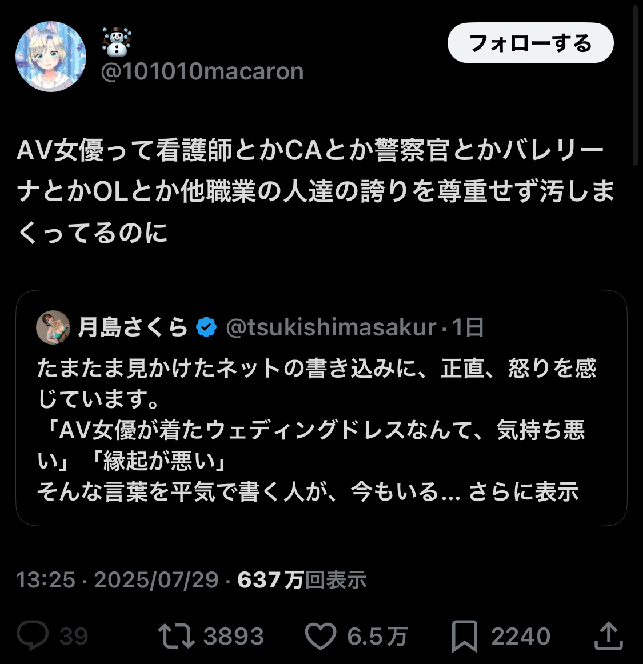
Task: Open the @tsukishimasakur handle
Action: pyautogui.click(x=331, y=327)
